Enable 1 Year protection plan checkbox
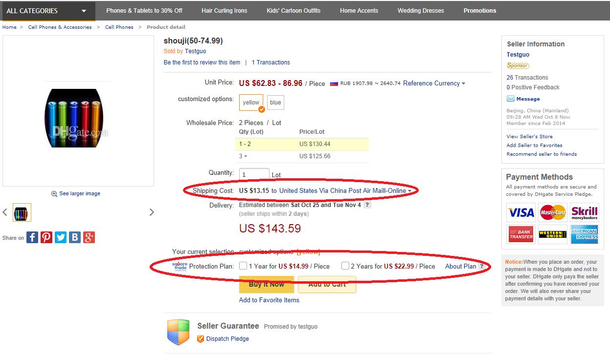 point(243,266)
